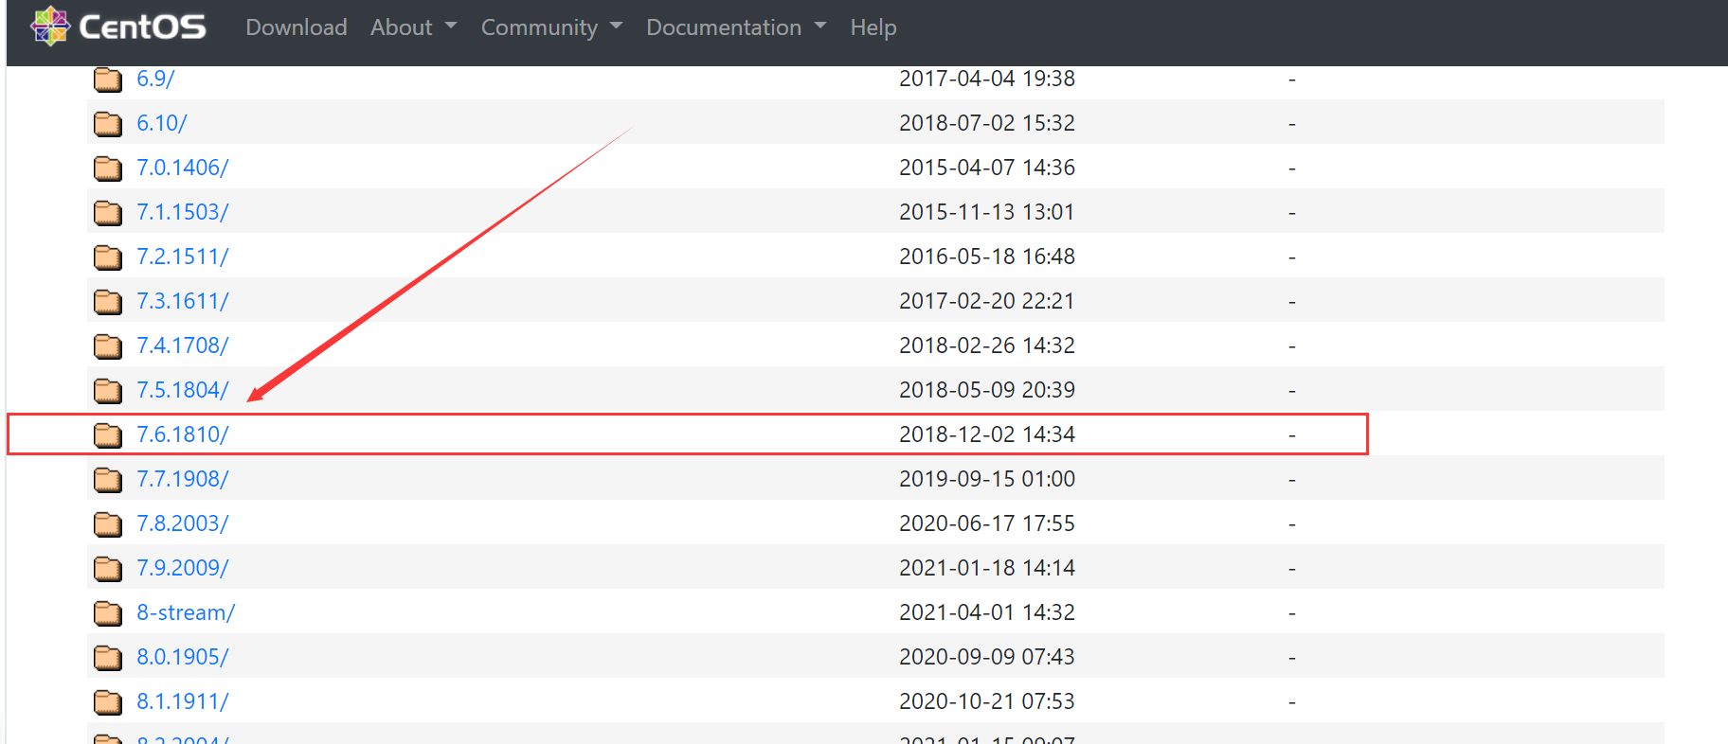The width and height of the screenshot is (1728, 744).
Task: Click the folder icon beside 6.10/
Action: (x=108, y=124)
